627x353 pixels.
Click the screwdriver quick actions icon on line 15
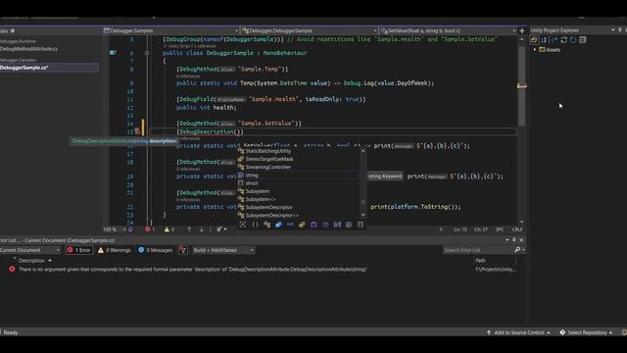(x=137, y=131)
